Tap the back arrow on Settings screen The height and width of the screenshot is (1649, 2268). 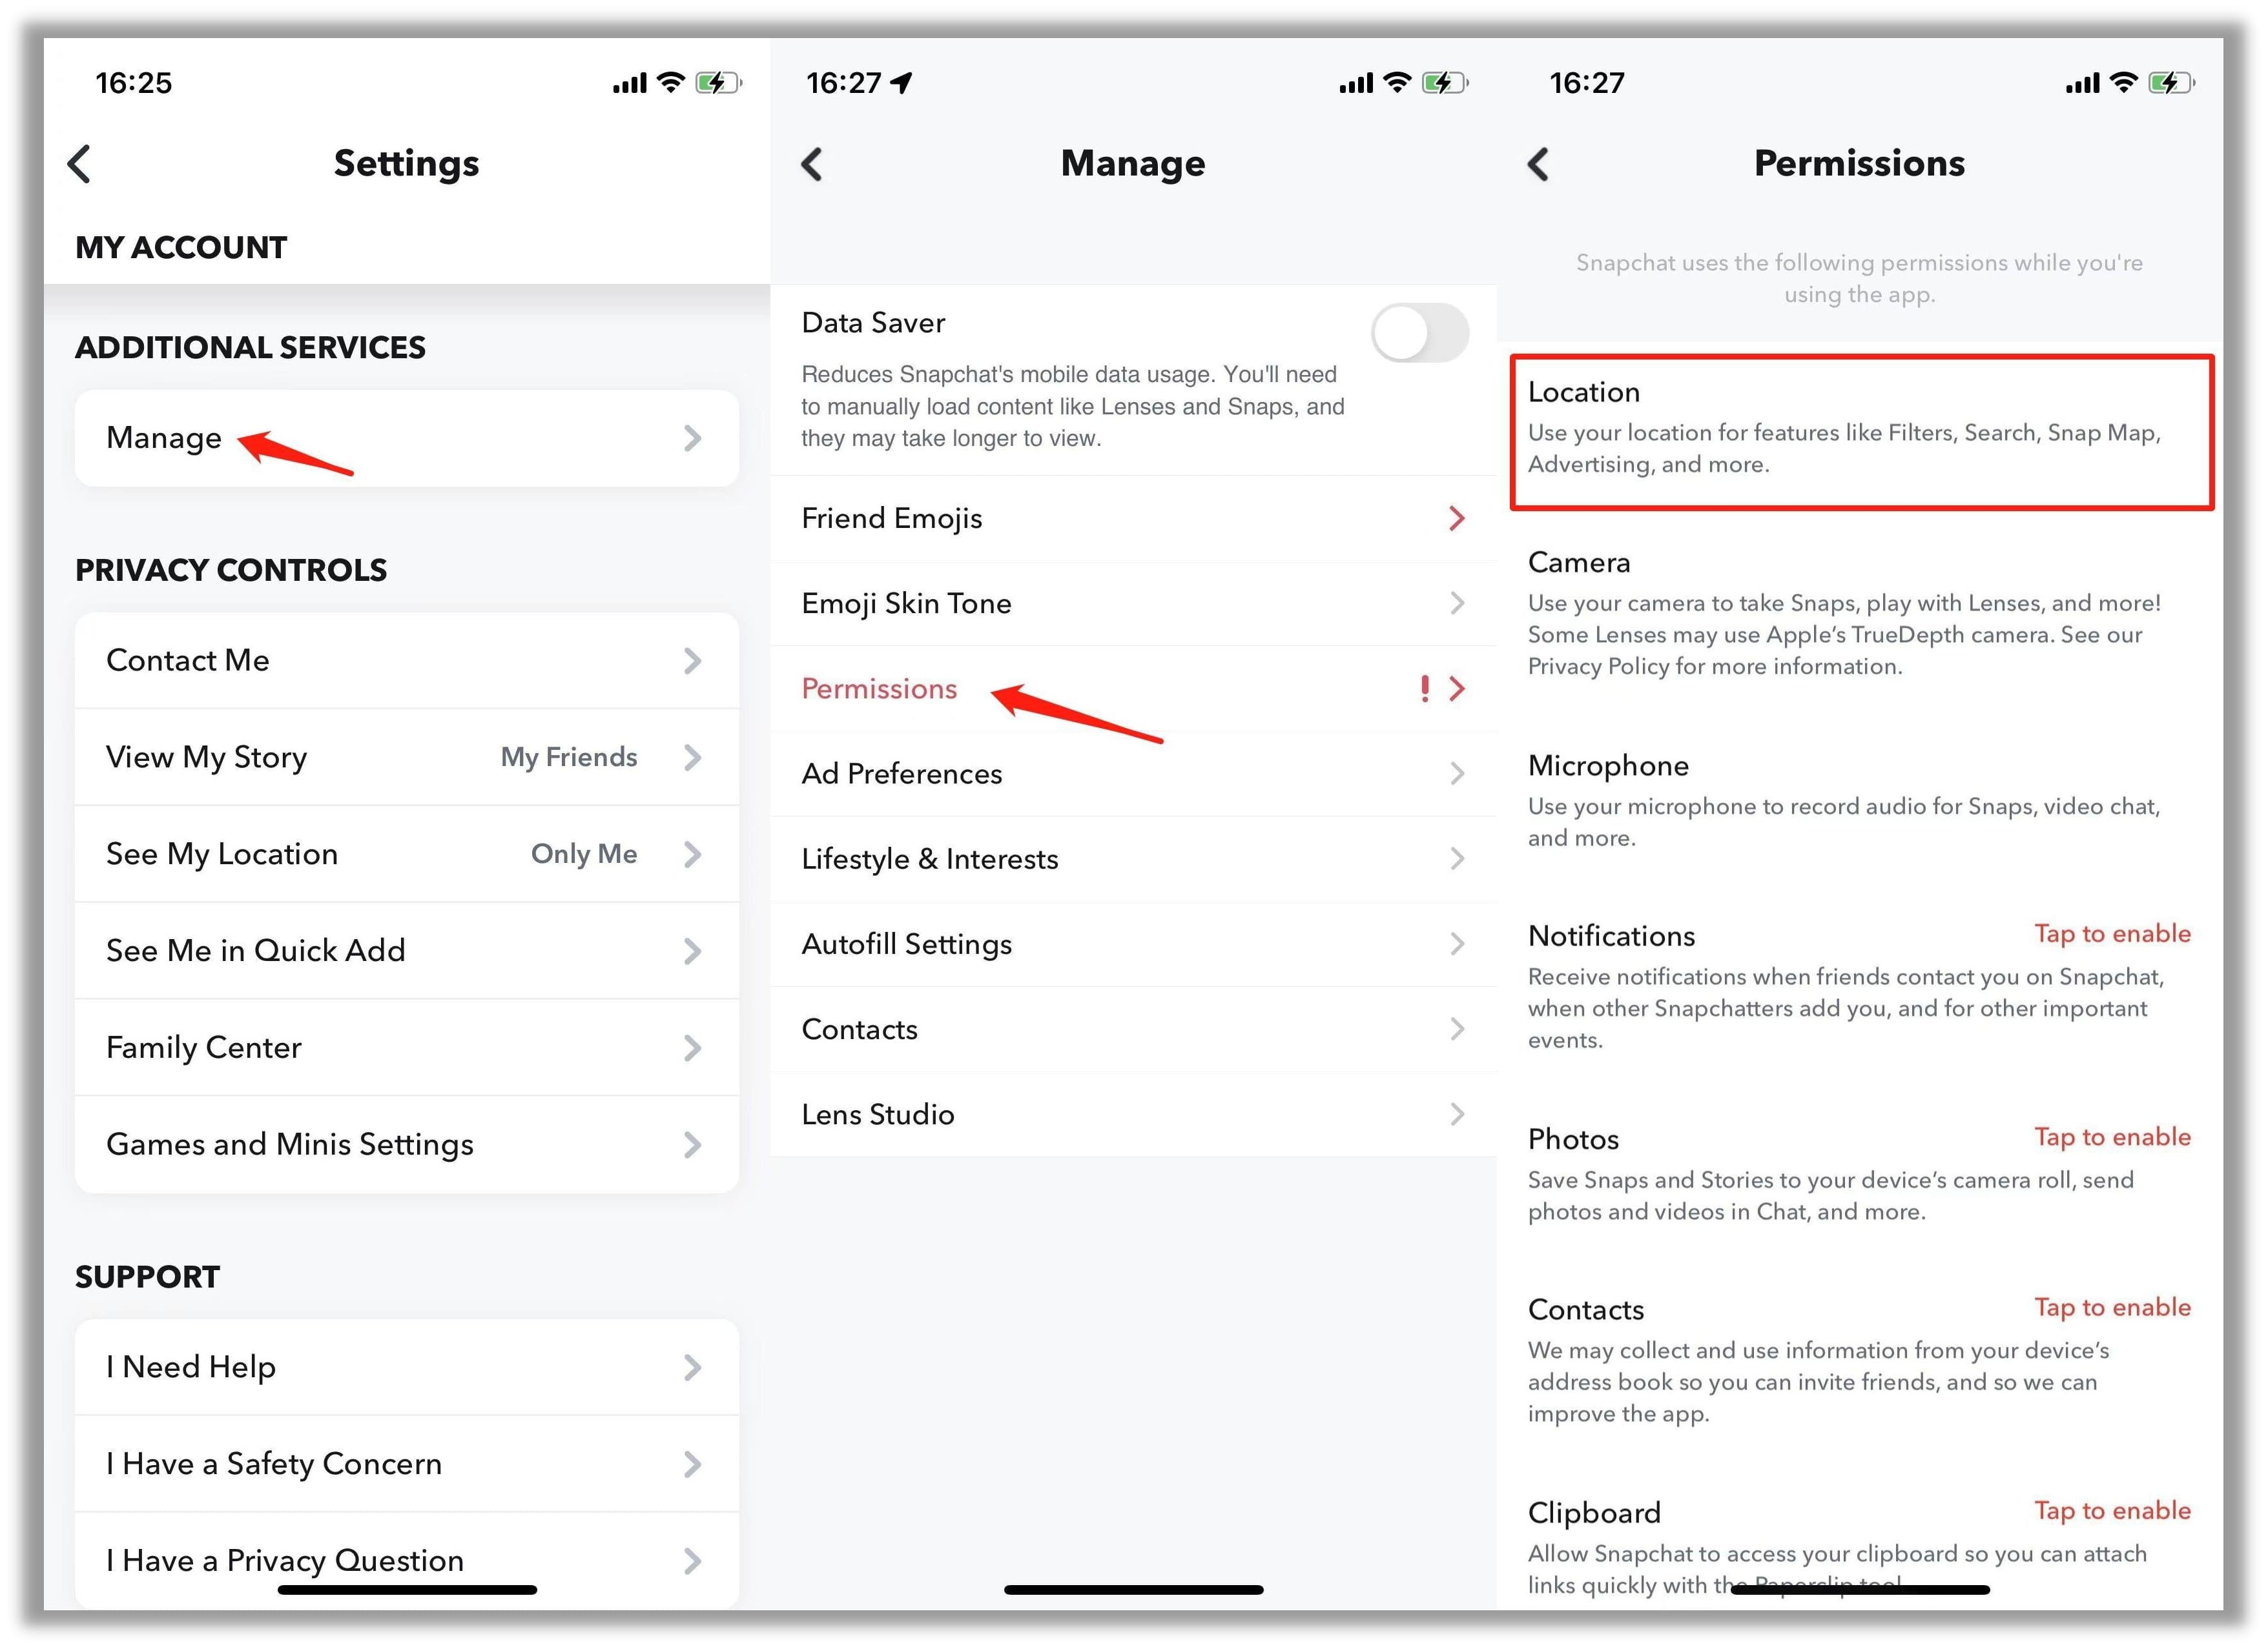80,164
